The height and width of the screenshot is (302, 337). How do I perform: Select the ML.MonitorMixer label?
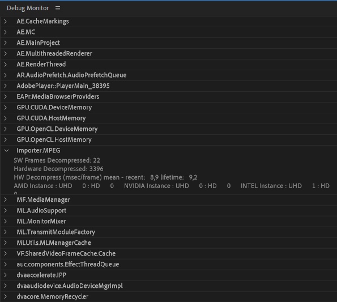click(x=41, y=221)
